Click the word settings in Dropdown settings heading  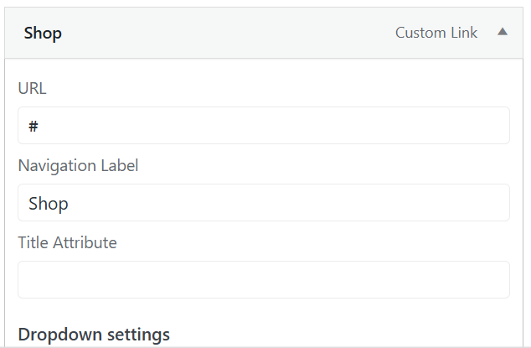pos(138,335)
